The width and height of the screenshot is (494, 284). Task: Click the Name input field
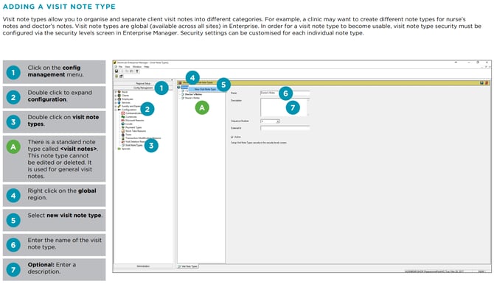tap(285, 93)
